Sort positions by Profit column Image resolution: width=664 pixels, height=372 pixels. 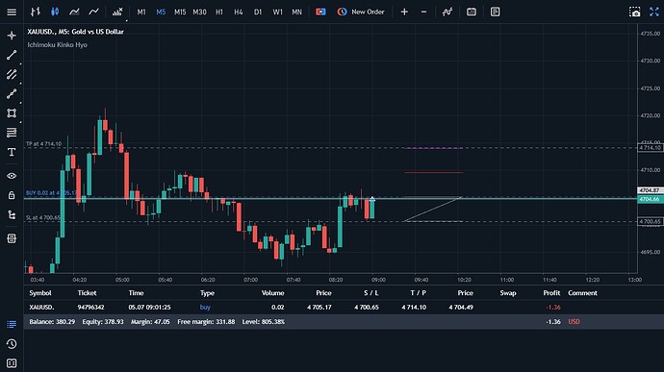pos(551,293)
